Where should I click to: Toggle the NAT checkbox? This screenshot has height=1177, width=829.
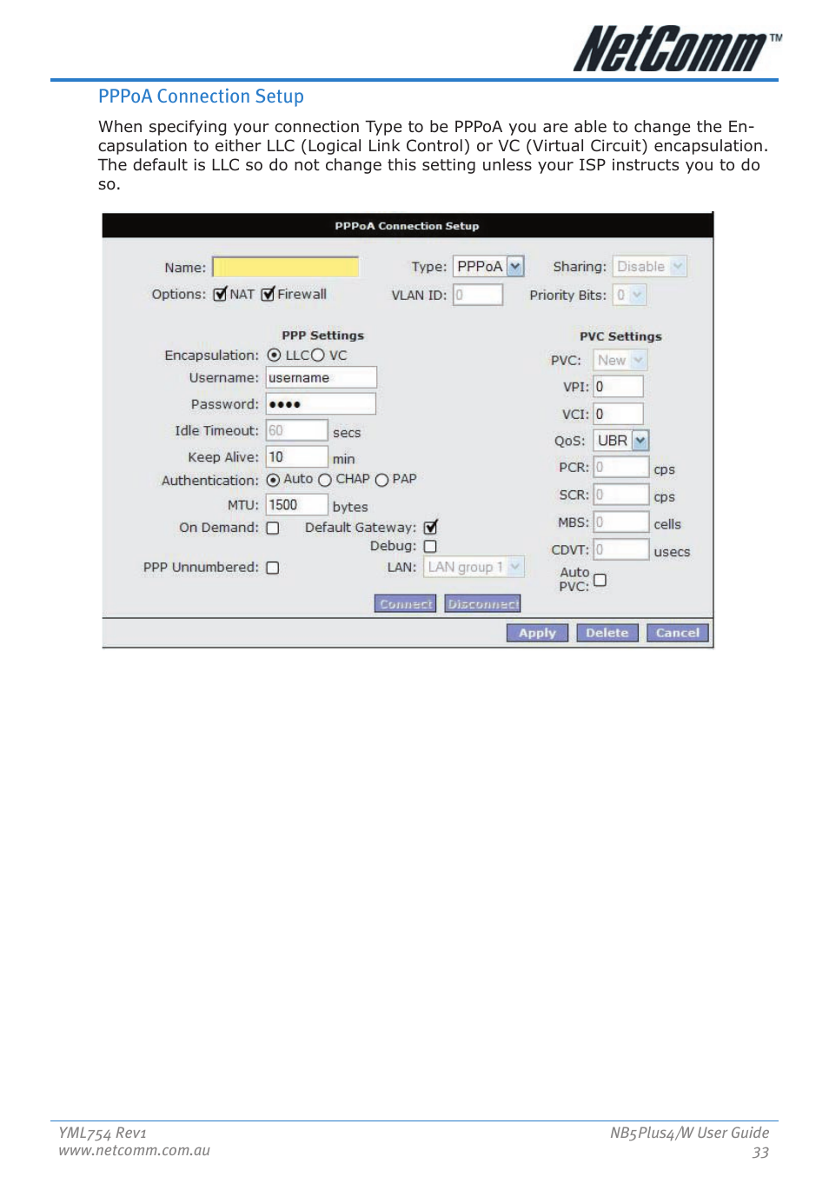[x=221, y=294]
